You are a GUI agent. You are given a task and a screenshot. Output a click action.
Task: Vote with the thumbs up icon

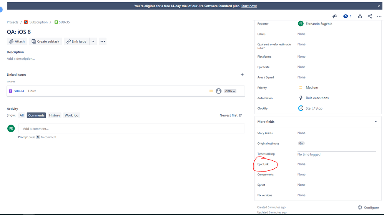(x=360, y=16)
